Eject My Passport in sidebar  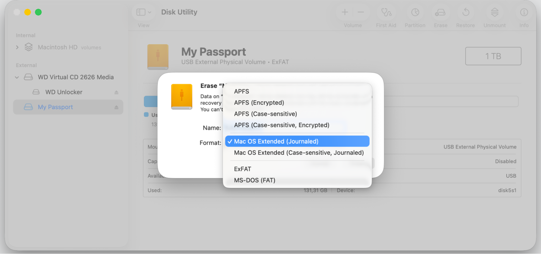[116, 107]
